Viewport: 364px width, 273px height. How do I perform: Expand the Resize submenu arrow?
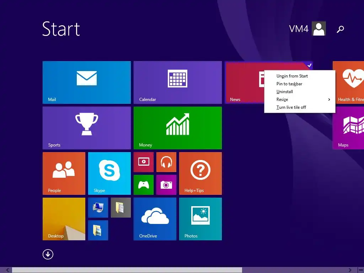coord(329,100)
